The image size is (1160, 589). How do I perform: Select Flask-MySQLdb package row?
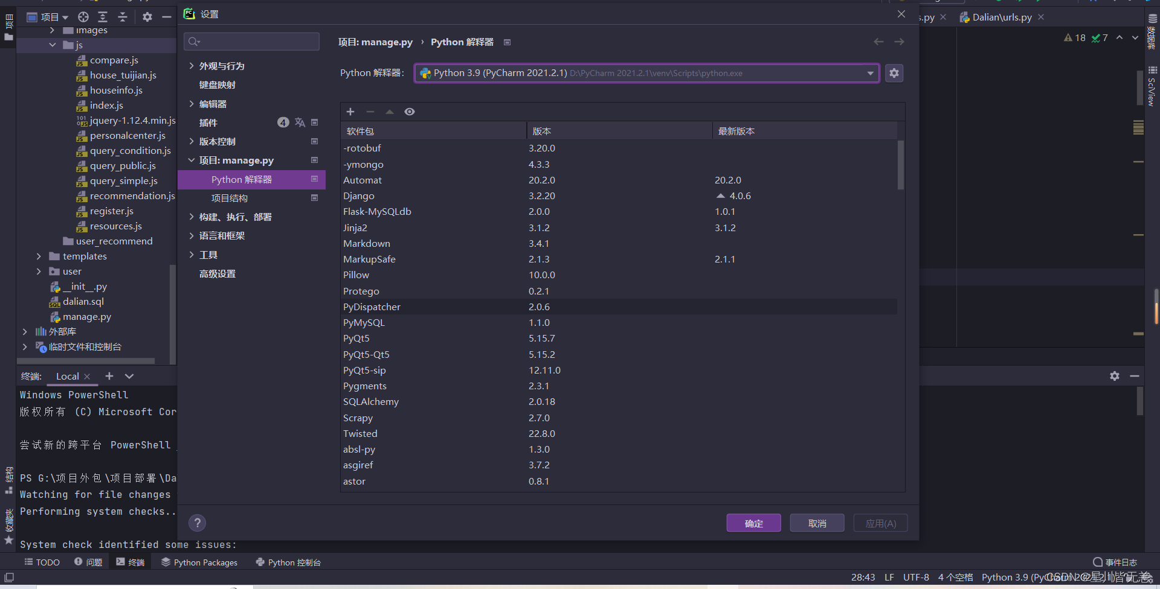pos(619,212)
